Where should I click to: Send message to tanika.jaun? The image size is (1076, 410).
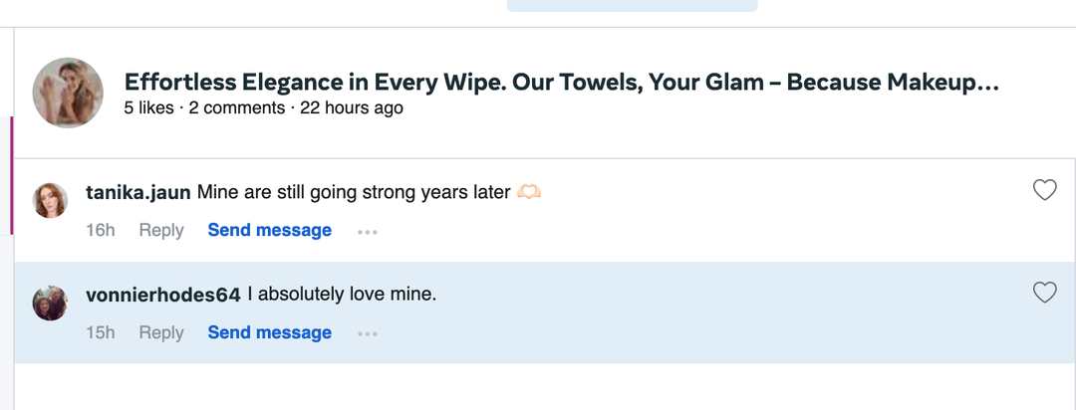[269, 231]
